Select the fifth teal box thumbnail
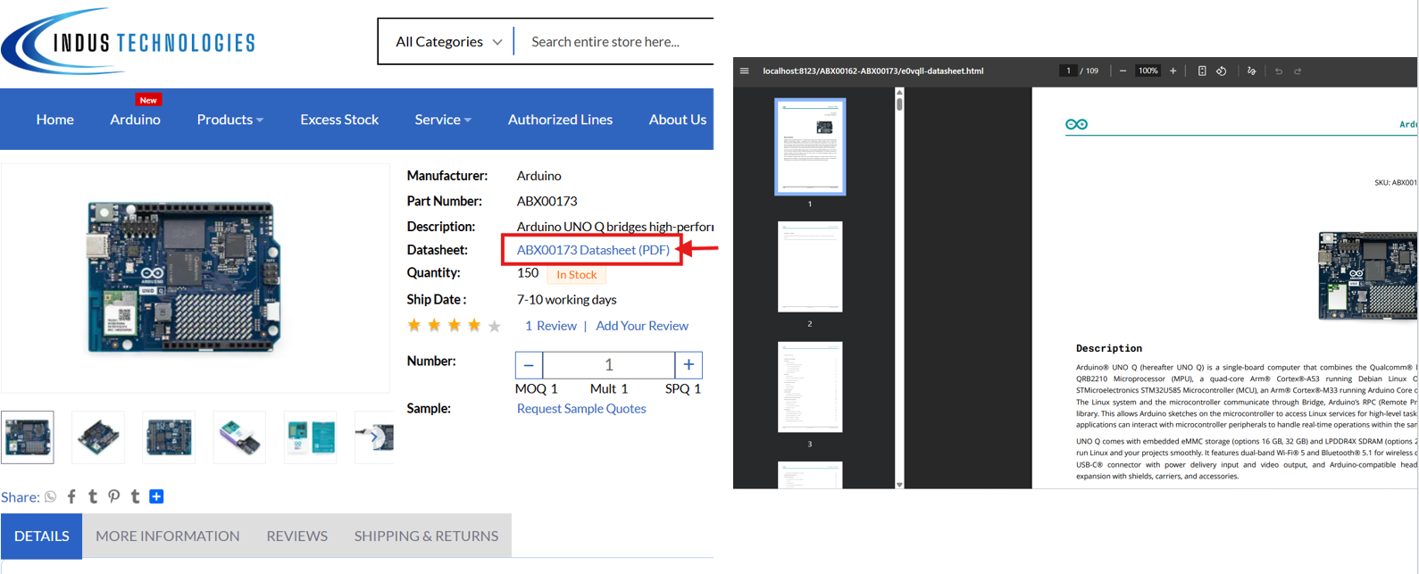Image resolution: width=1419 pixels, height=574 pixels. [310, 437]
